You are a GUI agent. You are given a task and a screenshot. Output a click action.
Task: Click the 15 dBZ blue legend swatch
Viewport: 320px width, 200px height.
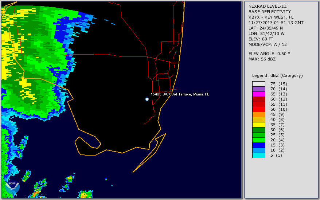tap(258, 145)
